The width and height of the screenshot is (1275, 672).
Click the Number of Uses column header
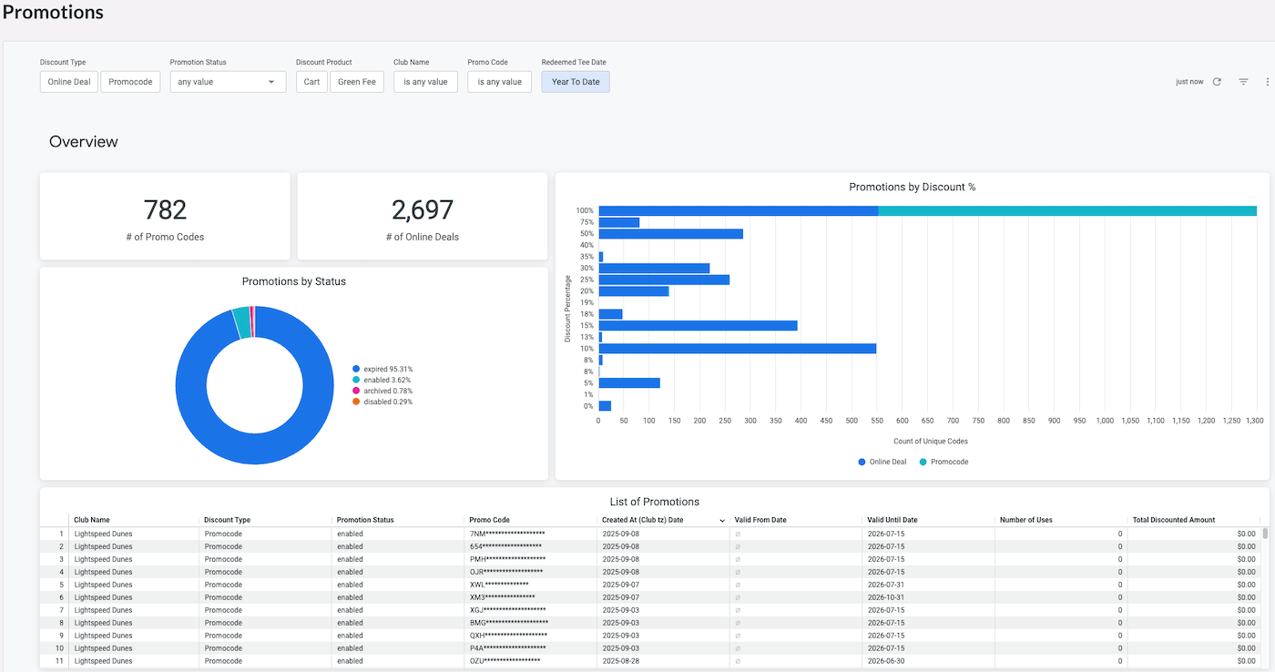point(1025,520)
